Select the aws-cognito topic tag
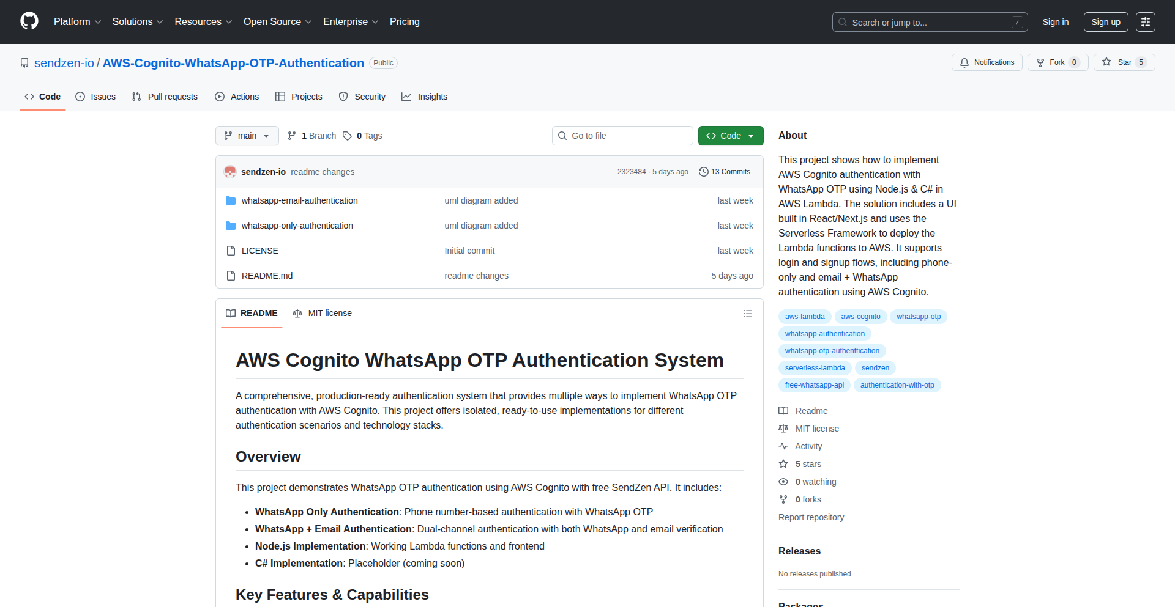 click(x=860, y=317)
